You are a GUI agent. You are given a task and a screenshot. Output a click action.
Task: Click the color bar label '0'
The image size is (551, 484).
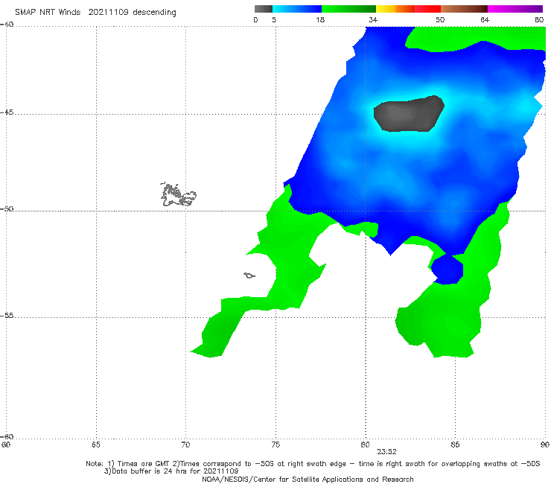256,20
